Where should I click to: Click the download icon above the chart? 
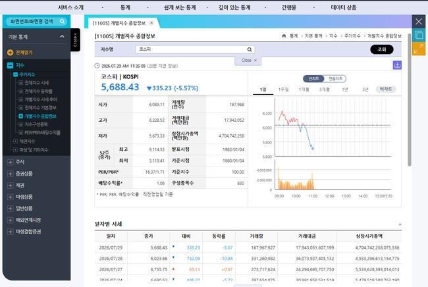point(397,65)
